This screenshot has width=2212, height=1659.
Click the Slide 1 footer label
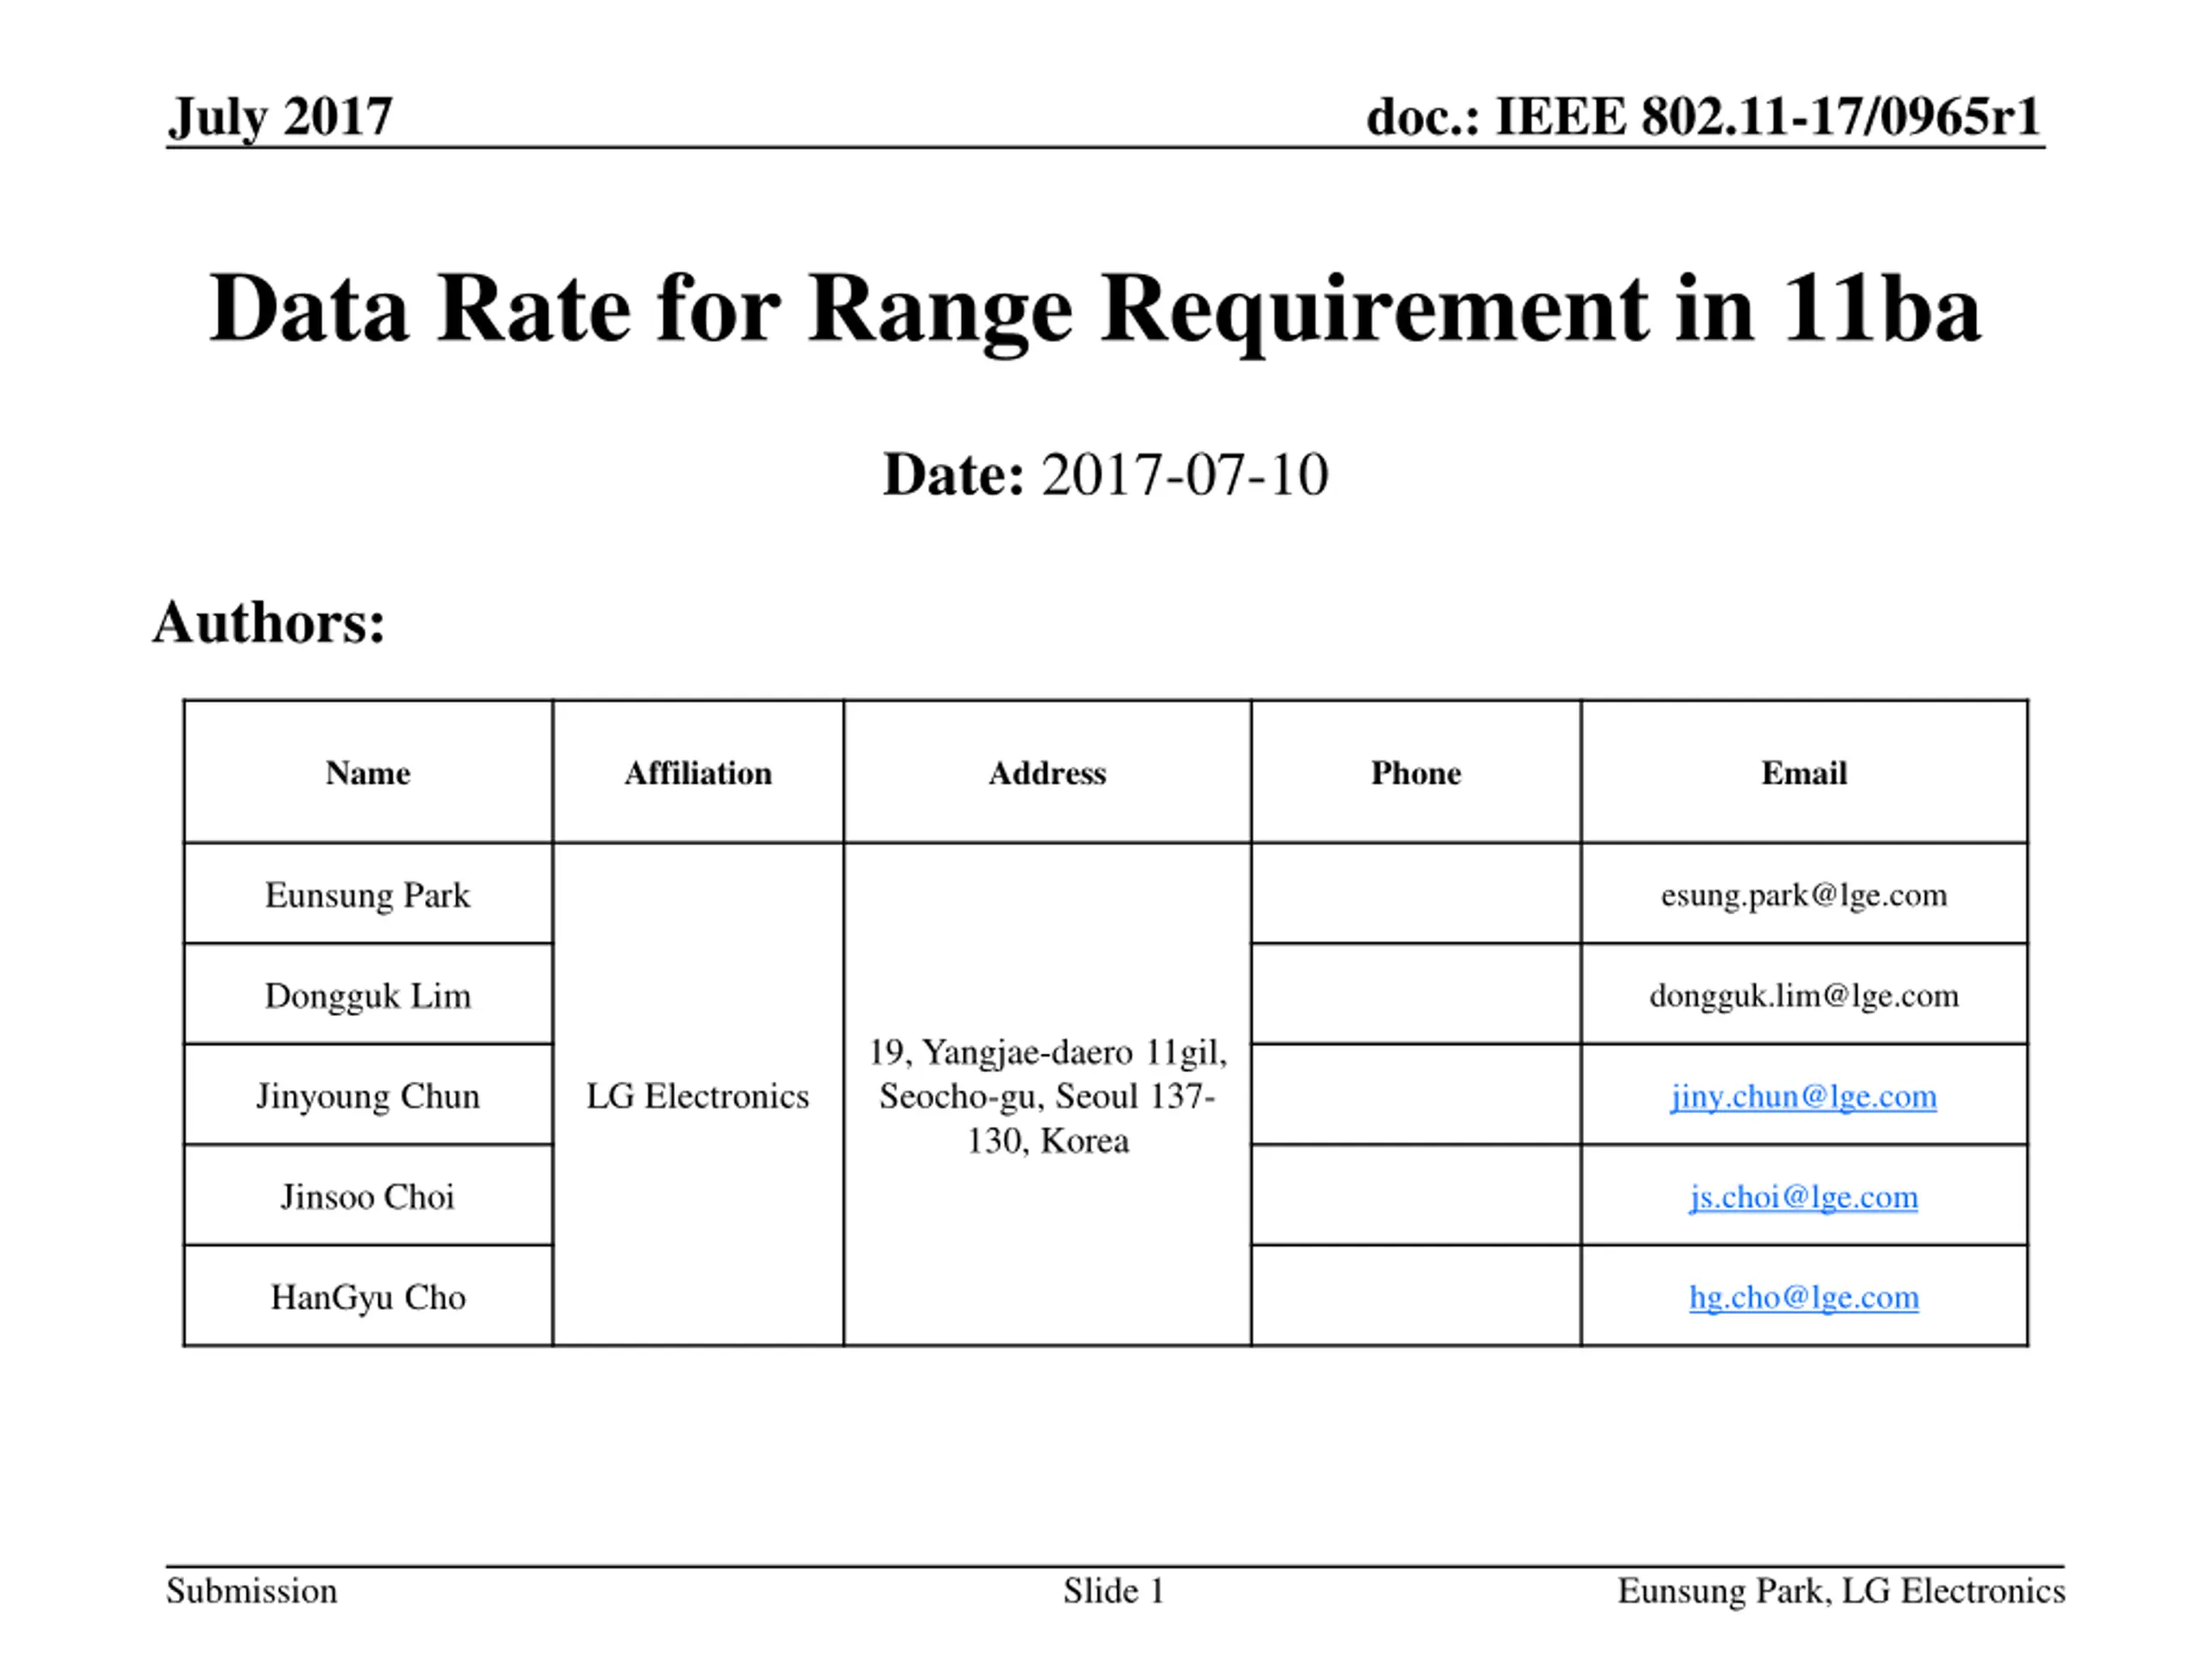(x=1114, y=1591)
